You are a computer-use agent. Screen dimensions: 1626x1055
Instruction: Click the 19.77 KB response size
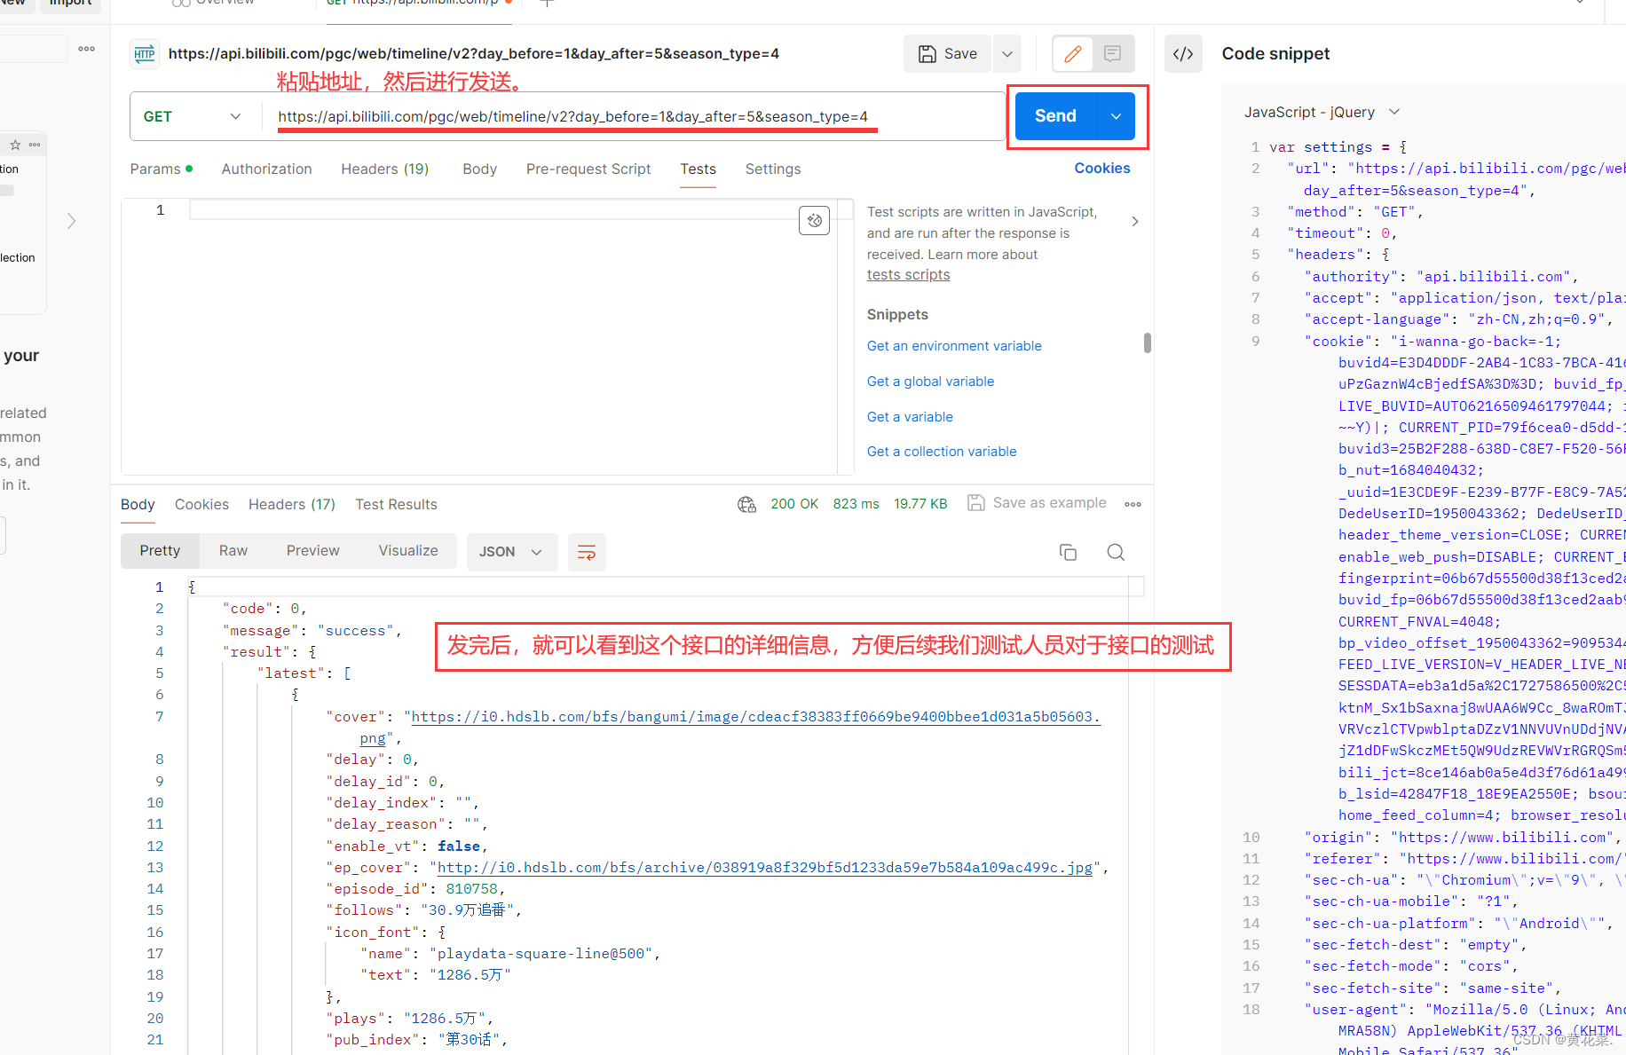click(x=920, y=503)
